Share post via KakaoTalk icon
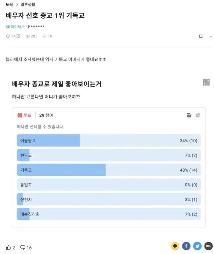This screenshot has width=214, height=254. pyautogui.click(x=175, y=246)
